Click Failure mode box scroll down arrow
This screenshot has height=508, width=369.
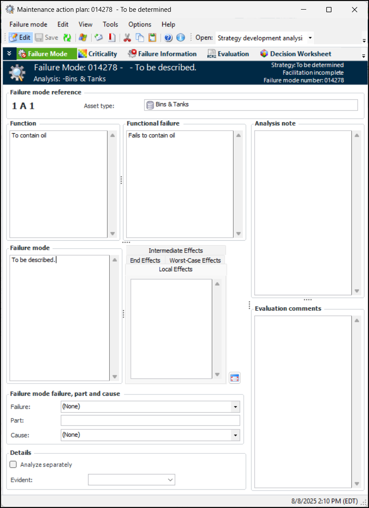(x=114, y=377)
